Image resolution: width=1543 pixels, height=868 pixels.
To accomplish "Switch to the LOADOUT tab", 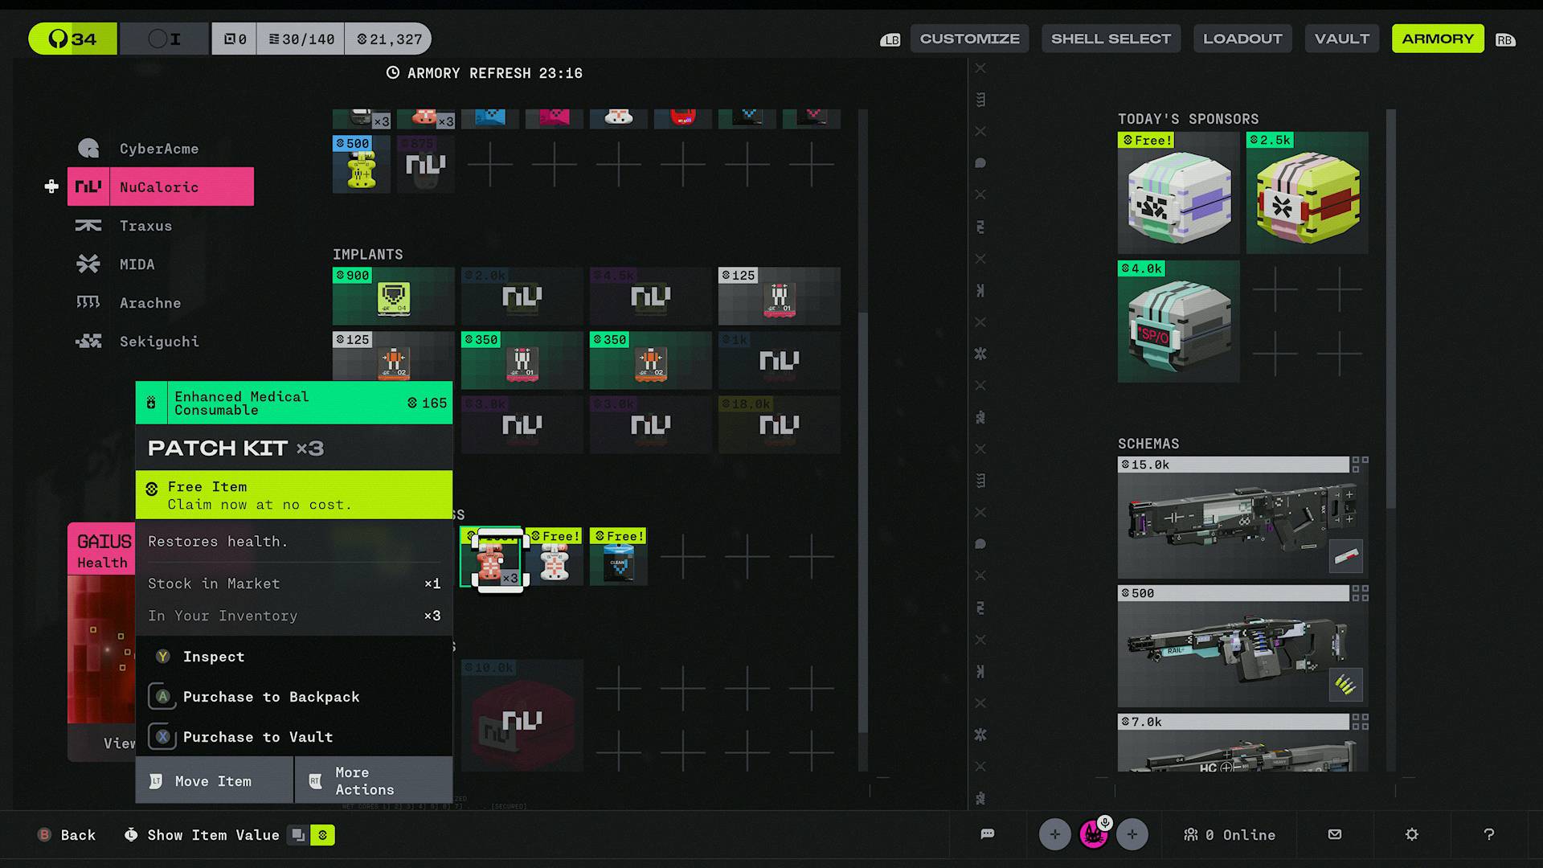I will pos(1242,38).
